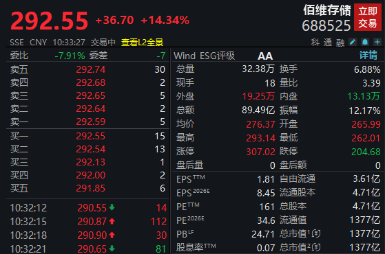This screenshot has height=254, width=385.
Task: Click the 量比 value 3.39
Action: click(371, 83)
